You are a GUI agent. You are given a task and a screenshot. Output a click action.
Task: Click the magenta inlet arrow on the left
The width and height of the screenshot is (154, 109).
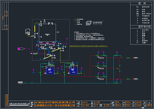[x=21, y=49]
